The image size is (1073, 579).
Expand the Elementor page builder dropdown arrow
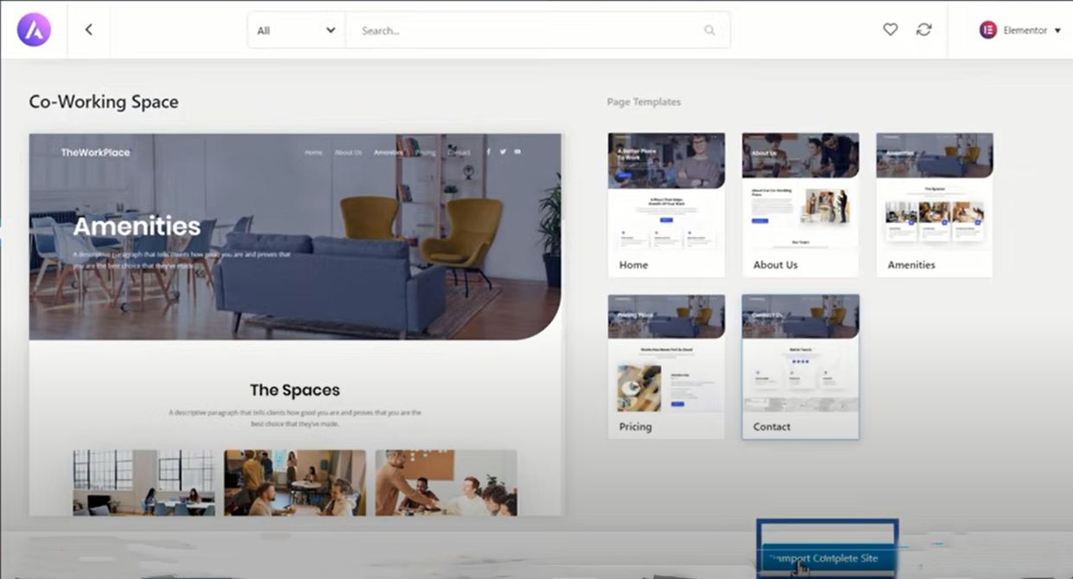tap(1057, 30)
